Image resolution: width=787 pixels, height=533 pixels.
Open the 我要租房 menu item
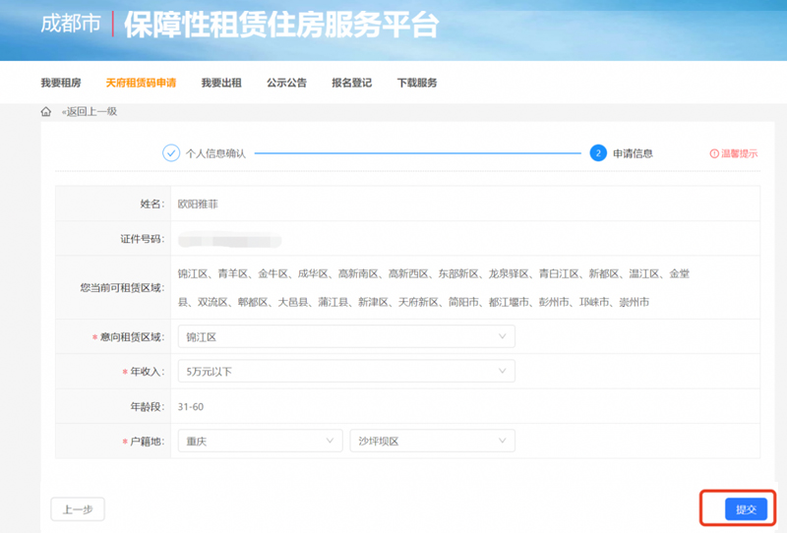(x=61, y=83)
